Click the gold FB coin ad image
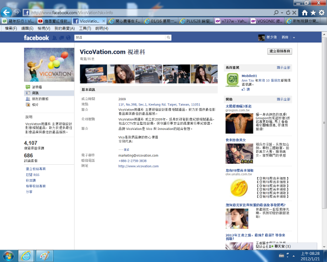 click(x=239, y=187)
